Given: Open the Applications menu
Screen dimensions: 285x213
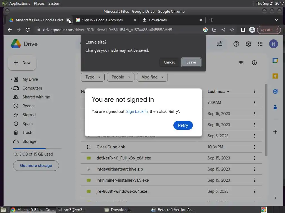Looking at the screenshot, I should 20,3.
